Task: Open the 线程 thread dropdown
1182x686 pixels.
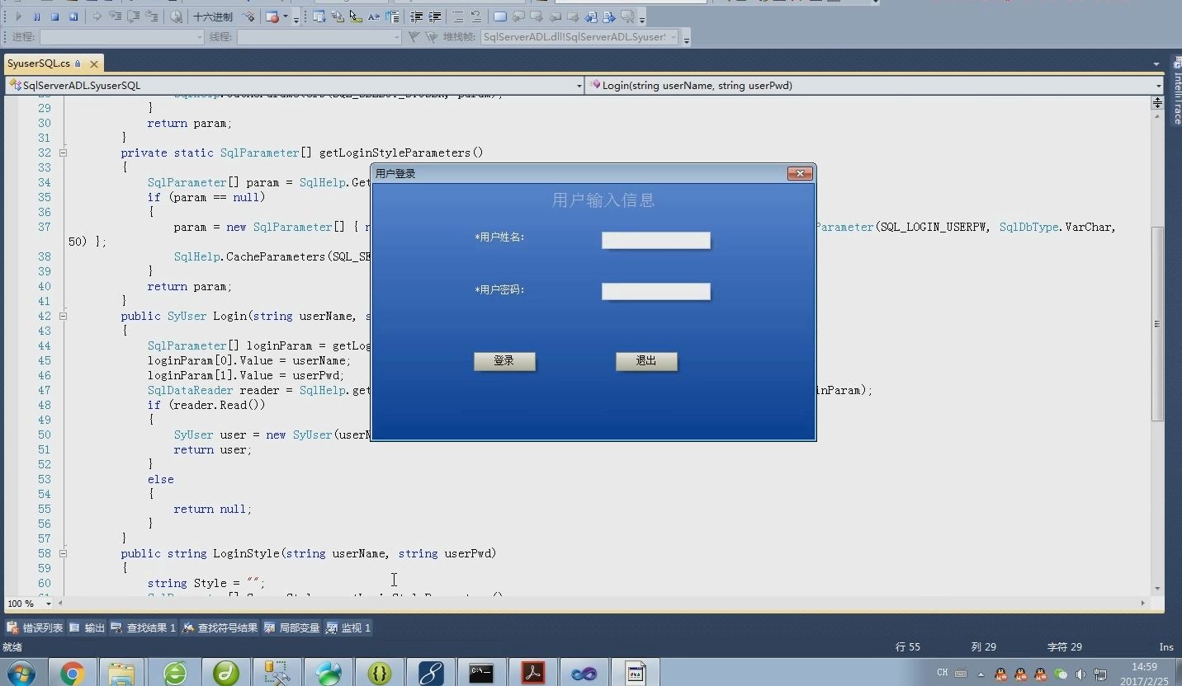Action: pos(319,37)
